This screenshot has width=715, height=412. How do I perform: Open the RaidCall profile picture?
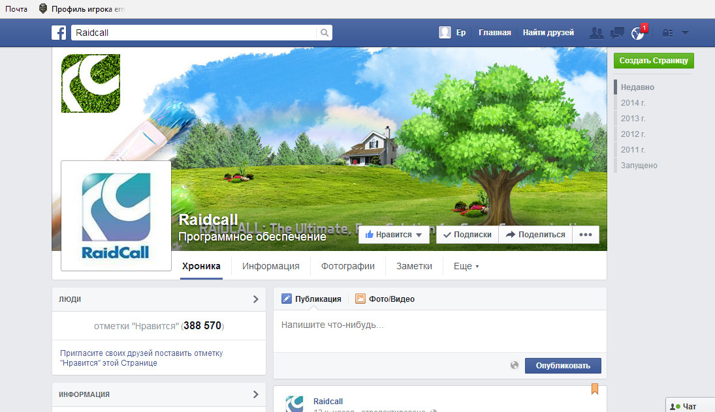[x=116, y=216]
